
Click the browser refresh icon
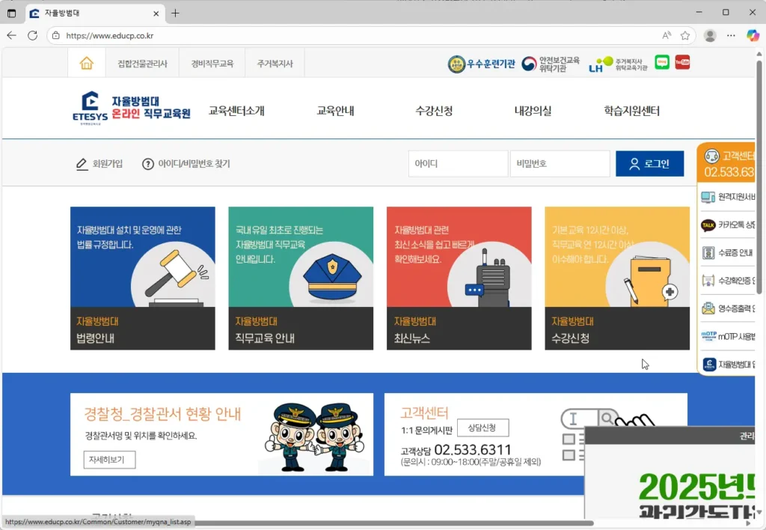click(x=32, y=35)
